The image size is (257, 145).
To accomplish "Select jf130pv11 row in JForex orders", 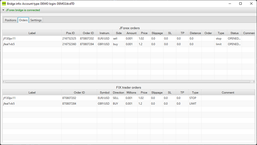I will tap(129, 38).
